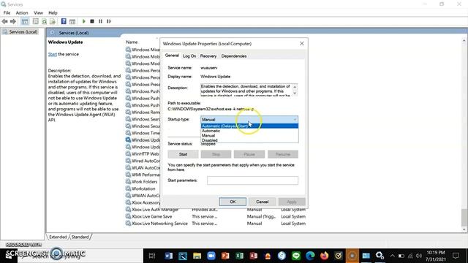The image size is (468, 263).
Task: Choose Manual in the startup type list
Action: (249, 135)
